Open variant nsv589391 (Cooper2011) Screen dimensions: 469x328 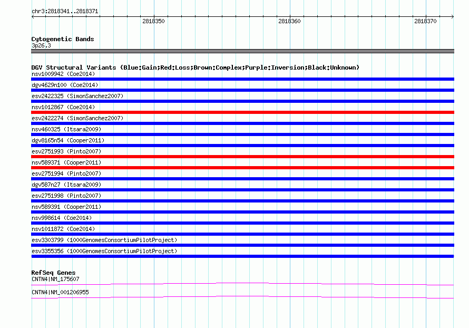tap(66, 207)
